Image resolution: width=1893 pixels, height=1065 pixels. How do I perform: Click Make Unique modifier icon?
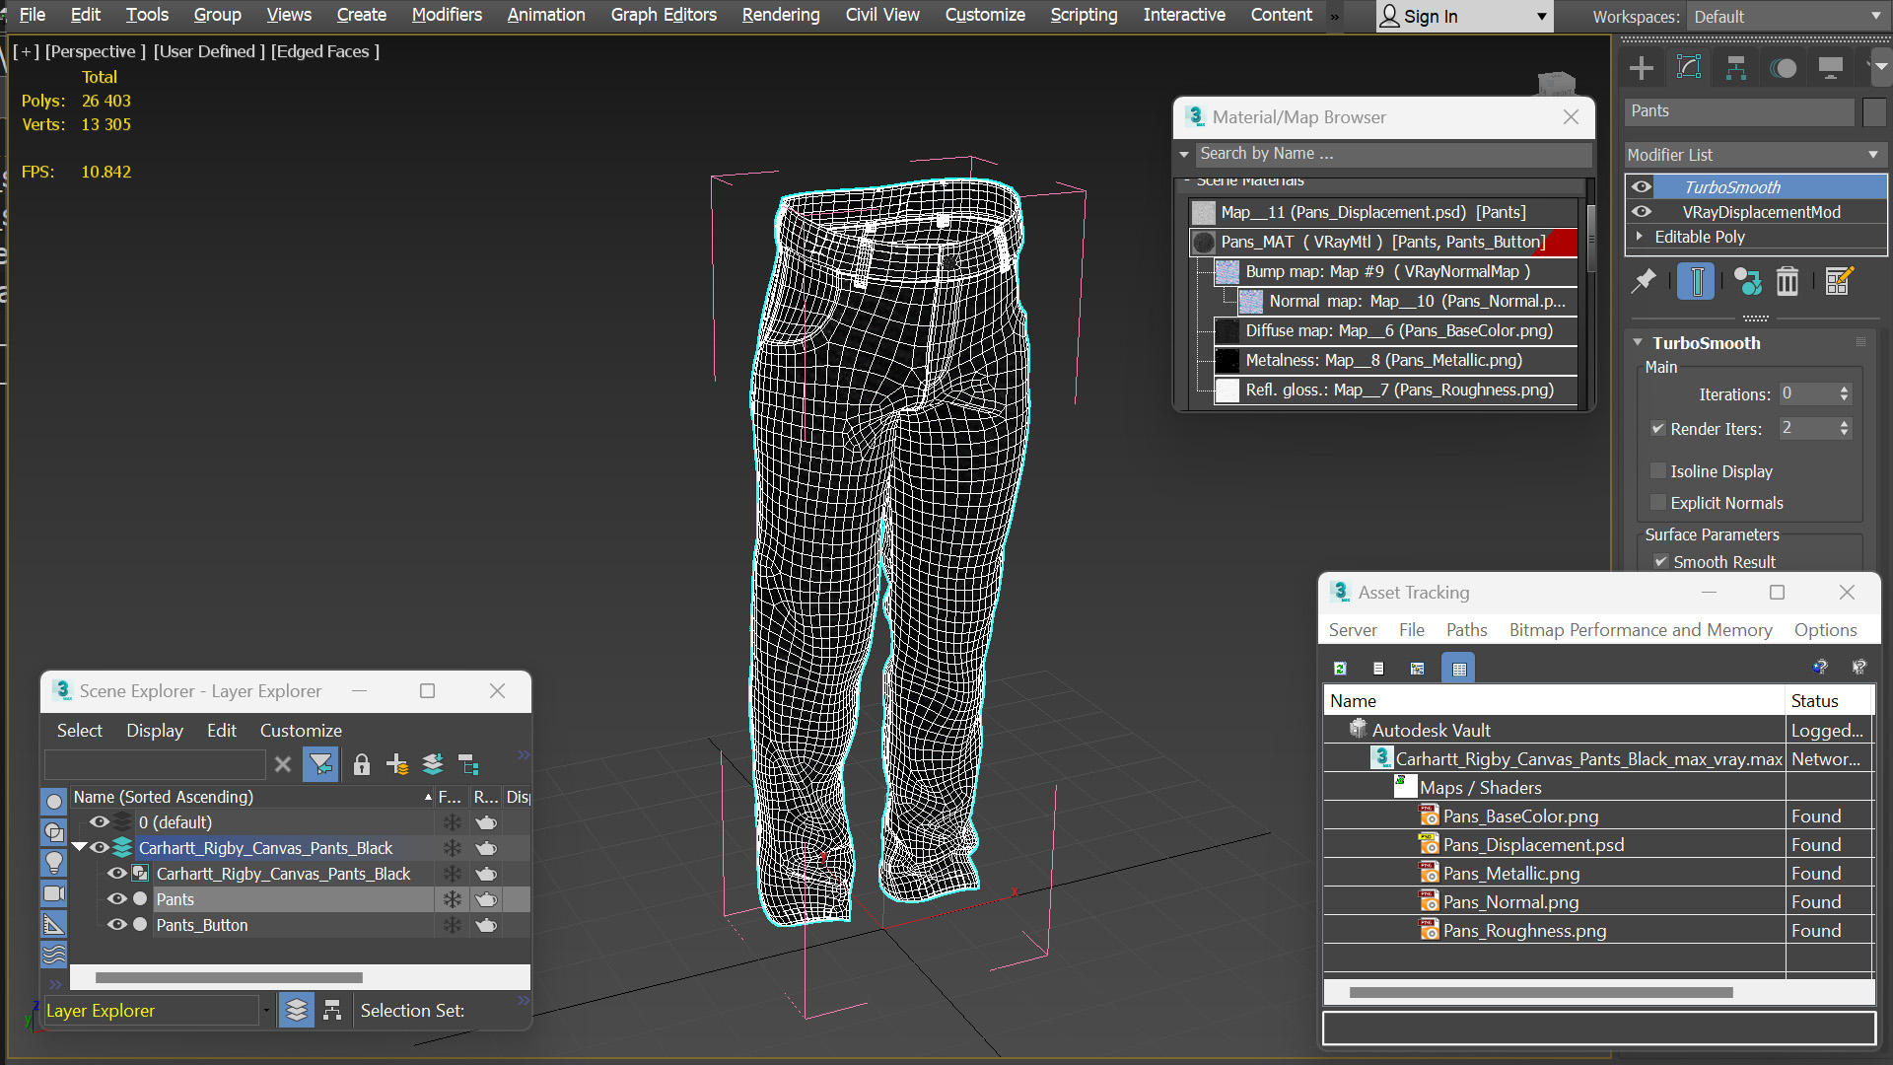click(1748, 282)
